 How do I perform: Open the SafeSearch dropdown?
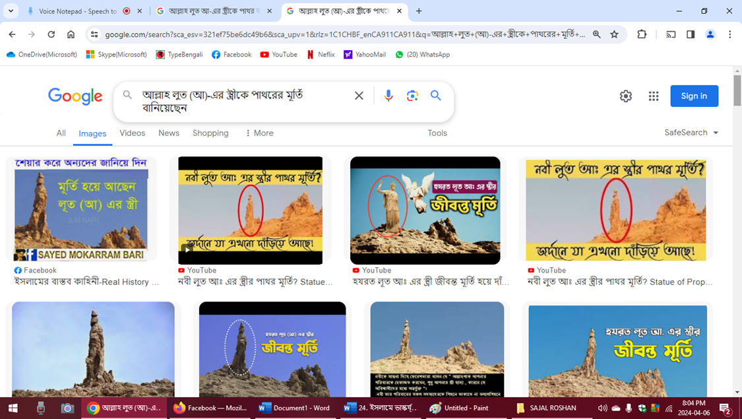point(691,132)
